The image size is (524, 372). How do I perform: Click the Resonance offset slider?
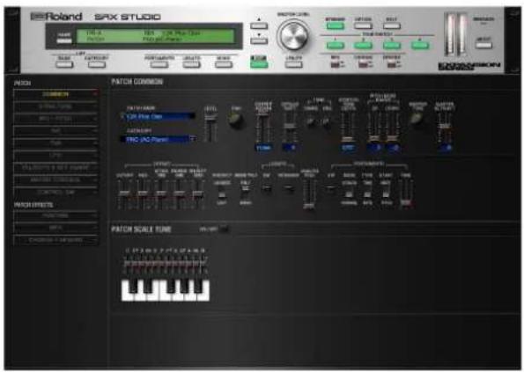pos(143,194)
